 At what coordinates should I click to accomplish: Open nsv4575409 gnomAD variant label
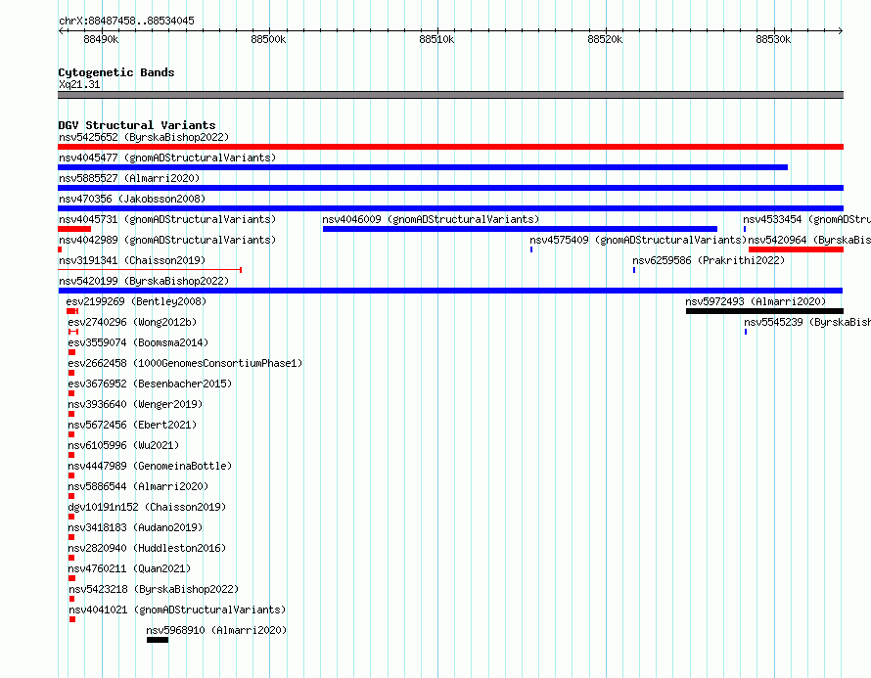pyautogui.click(x=638, y=240)
